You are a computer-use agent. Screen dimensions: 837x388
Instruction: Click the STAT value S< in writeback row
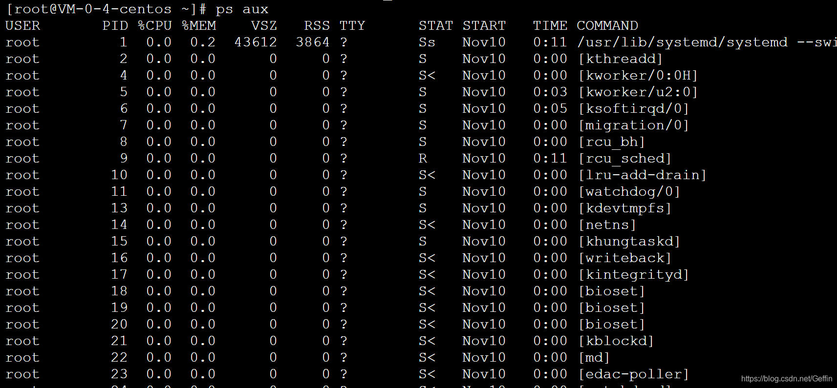coord(427,258)
